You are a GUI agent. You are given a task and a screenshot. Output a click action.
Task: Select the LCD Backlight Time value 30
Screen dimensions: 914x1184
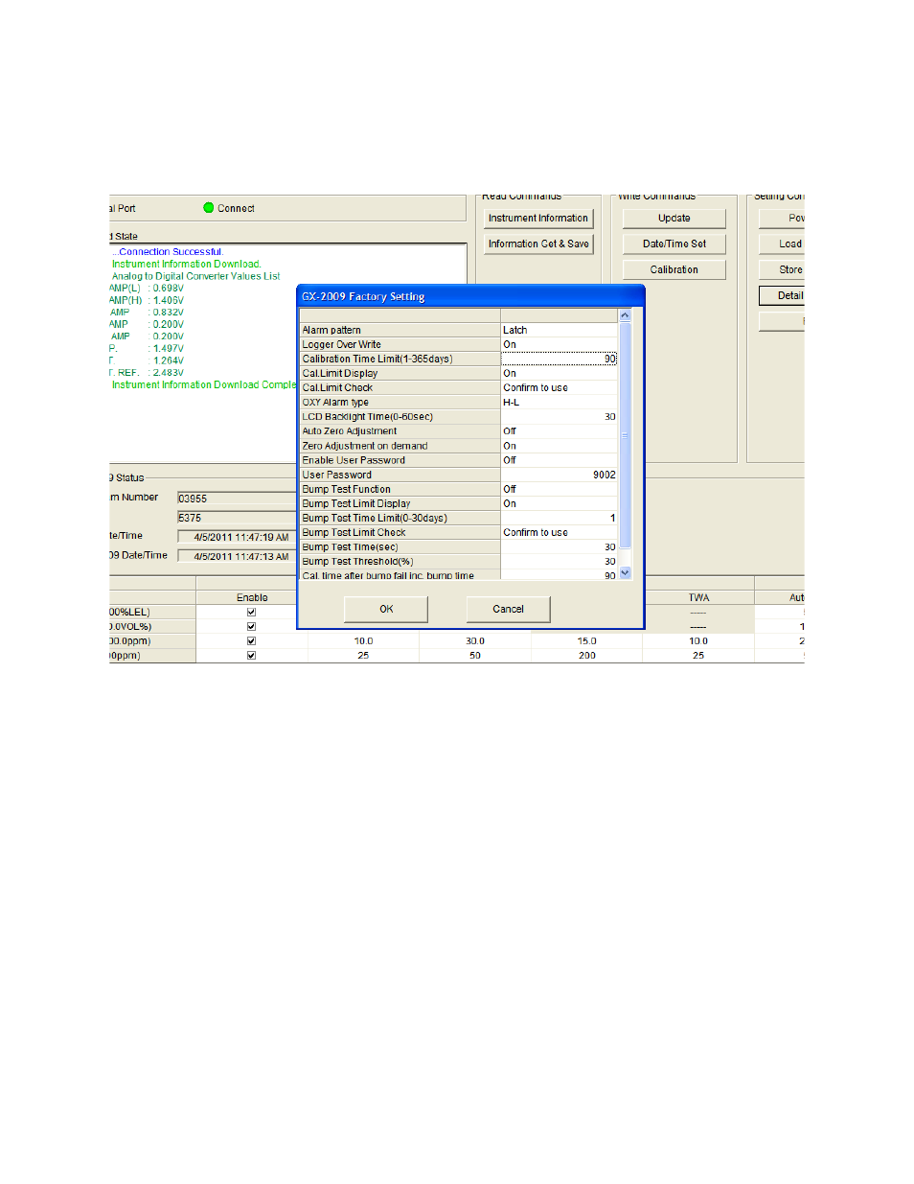tap(560, 417)
